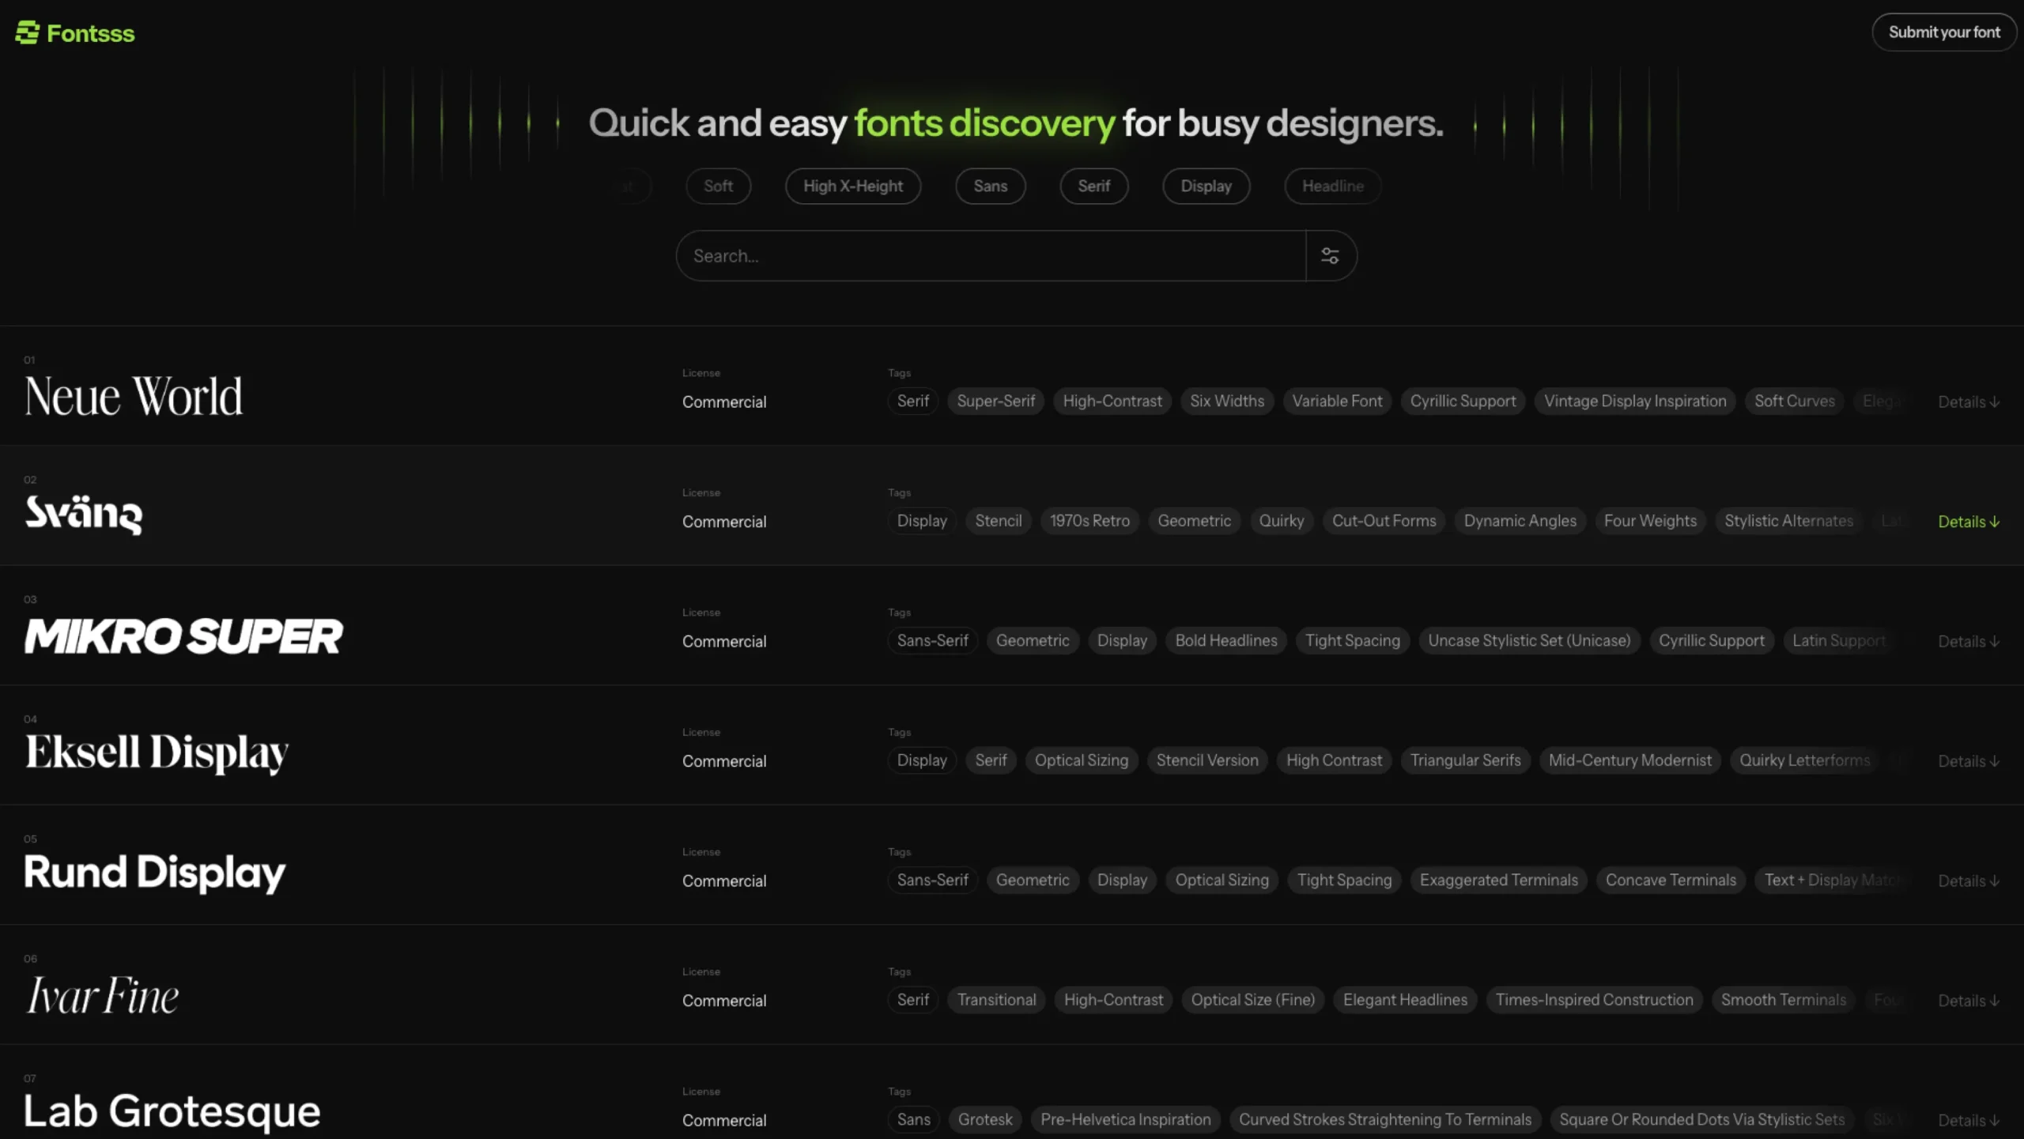Toggle the High X-Height filter chip

(852, 187)
